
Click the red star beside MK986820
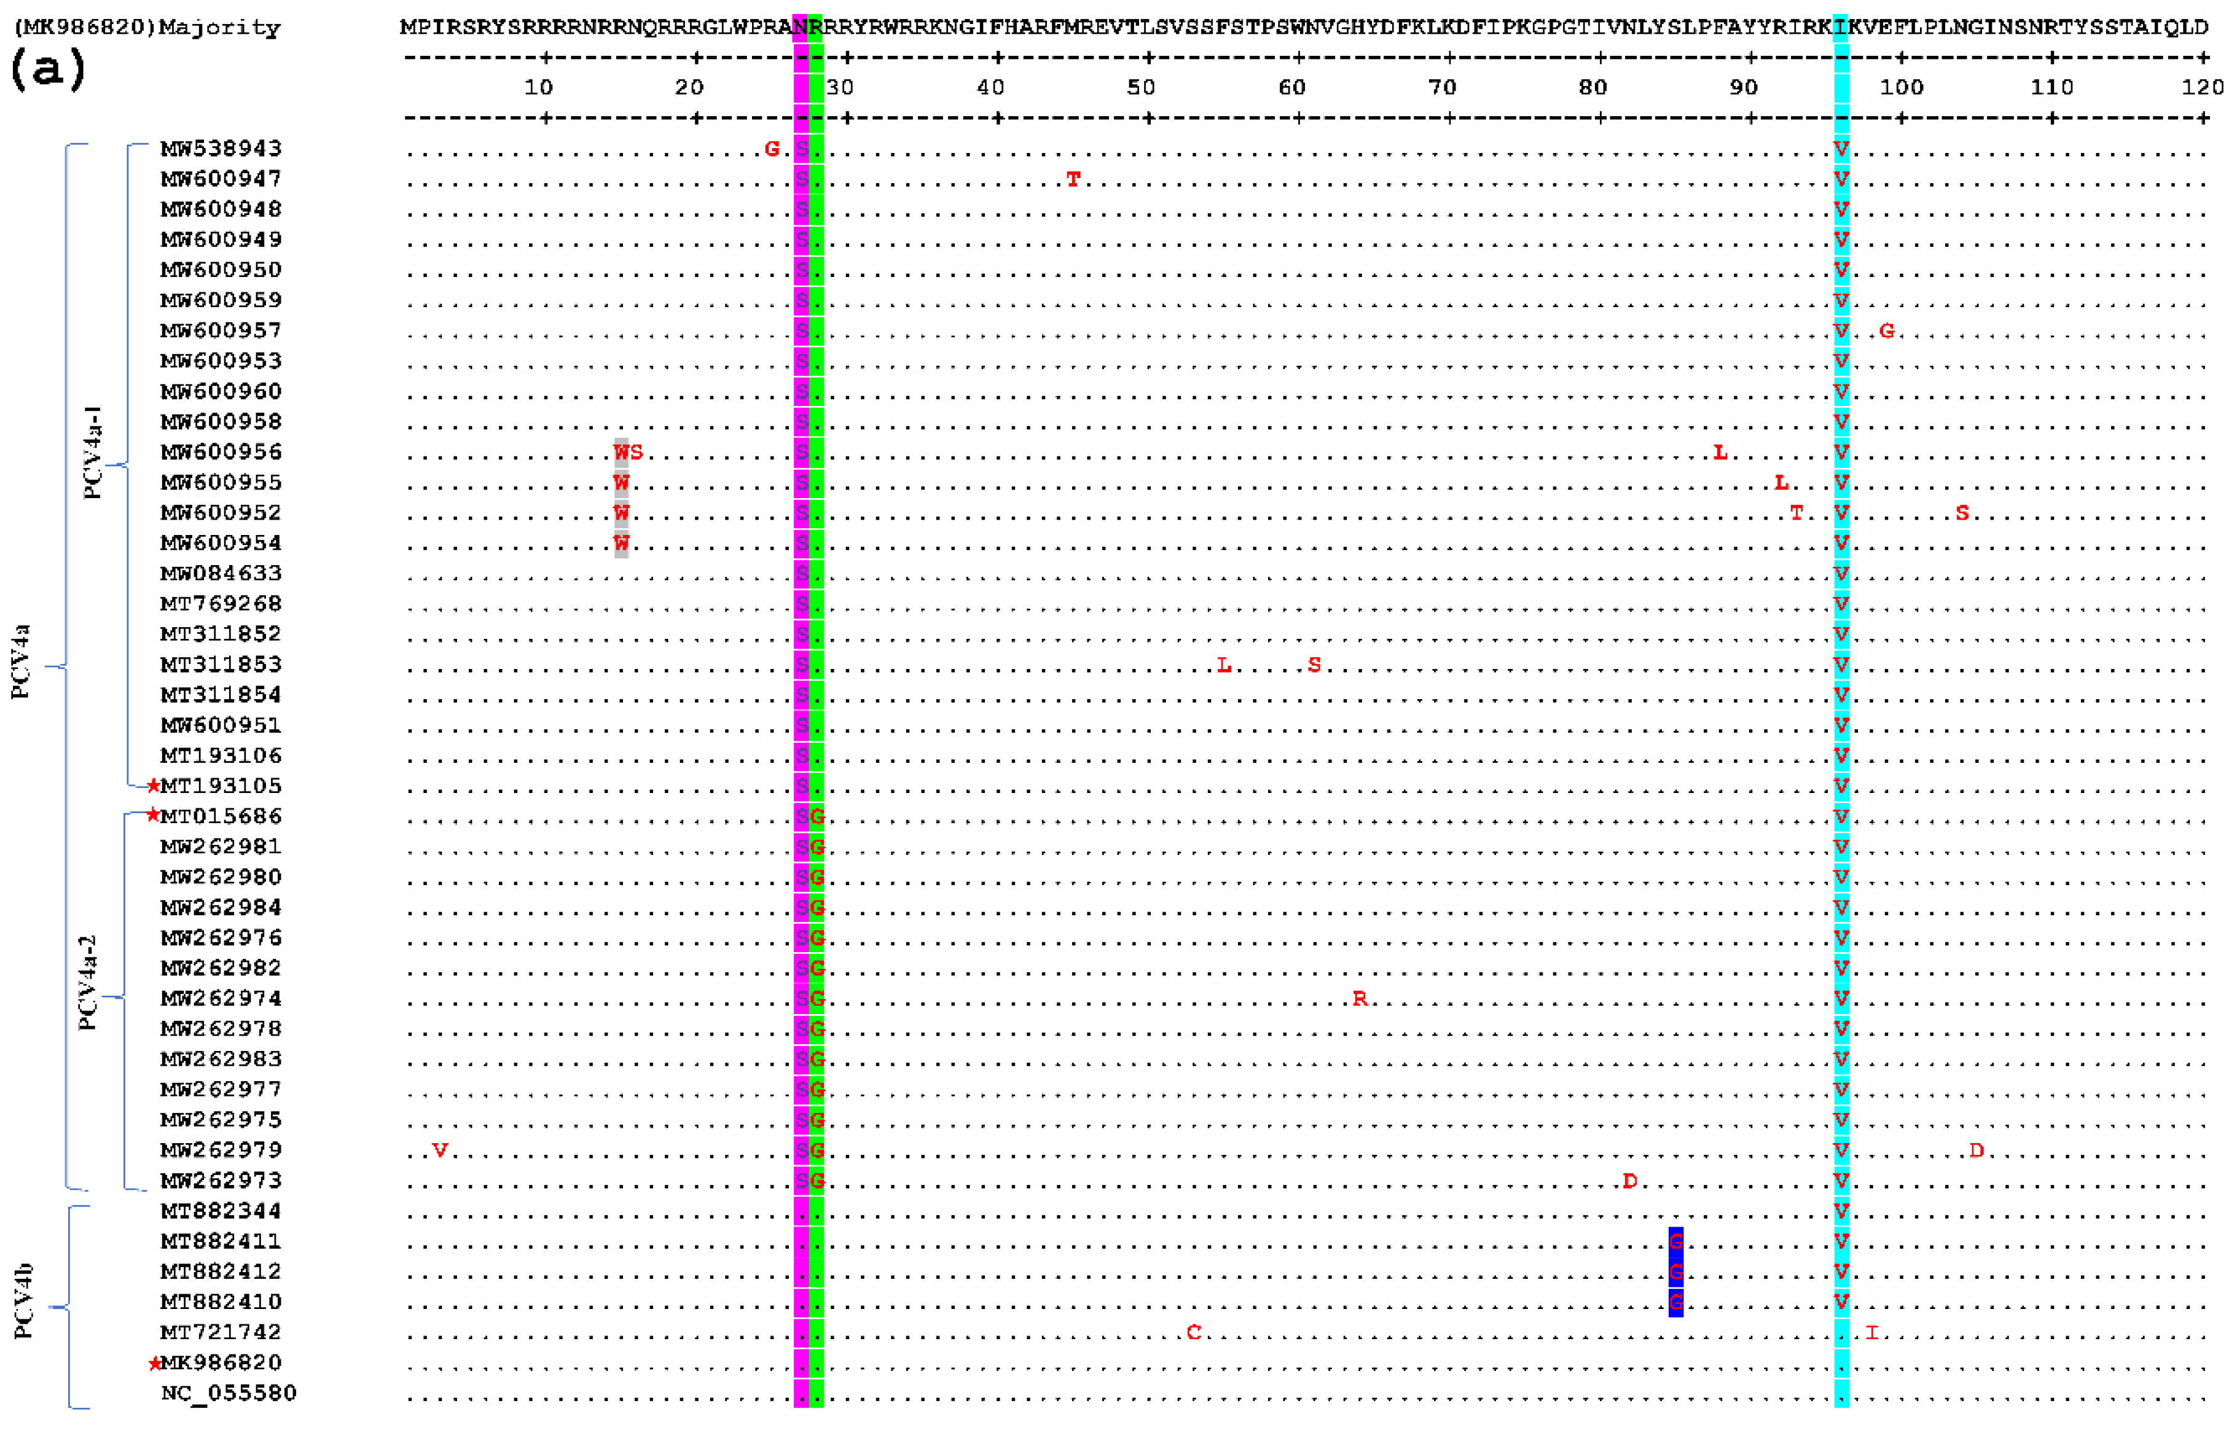point(155,1363)
